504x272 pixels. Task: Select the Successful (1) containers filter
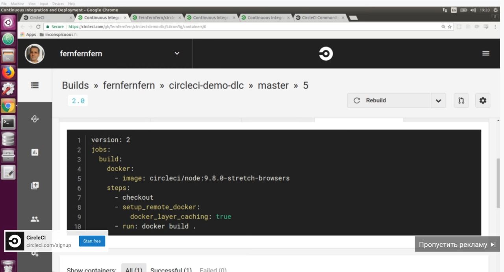coord(171,270)
